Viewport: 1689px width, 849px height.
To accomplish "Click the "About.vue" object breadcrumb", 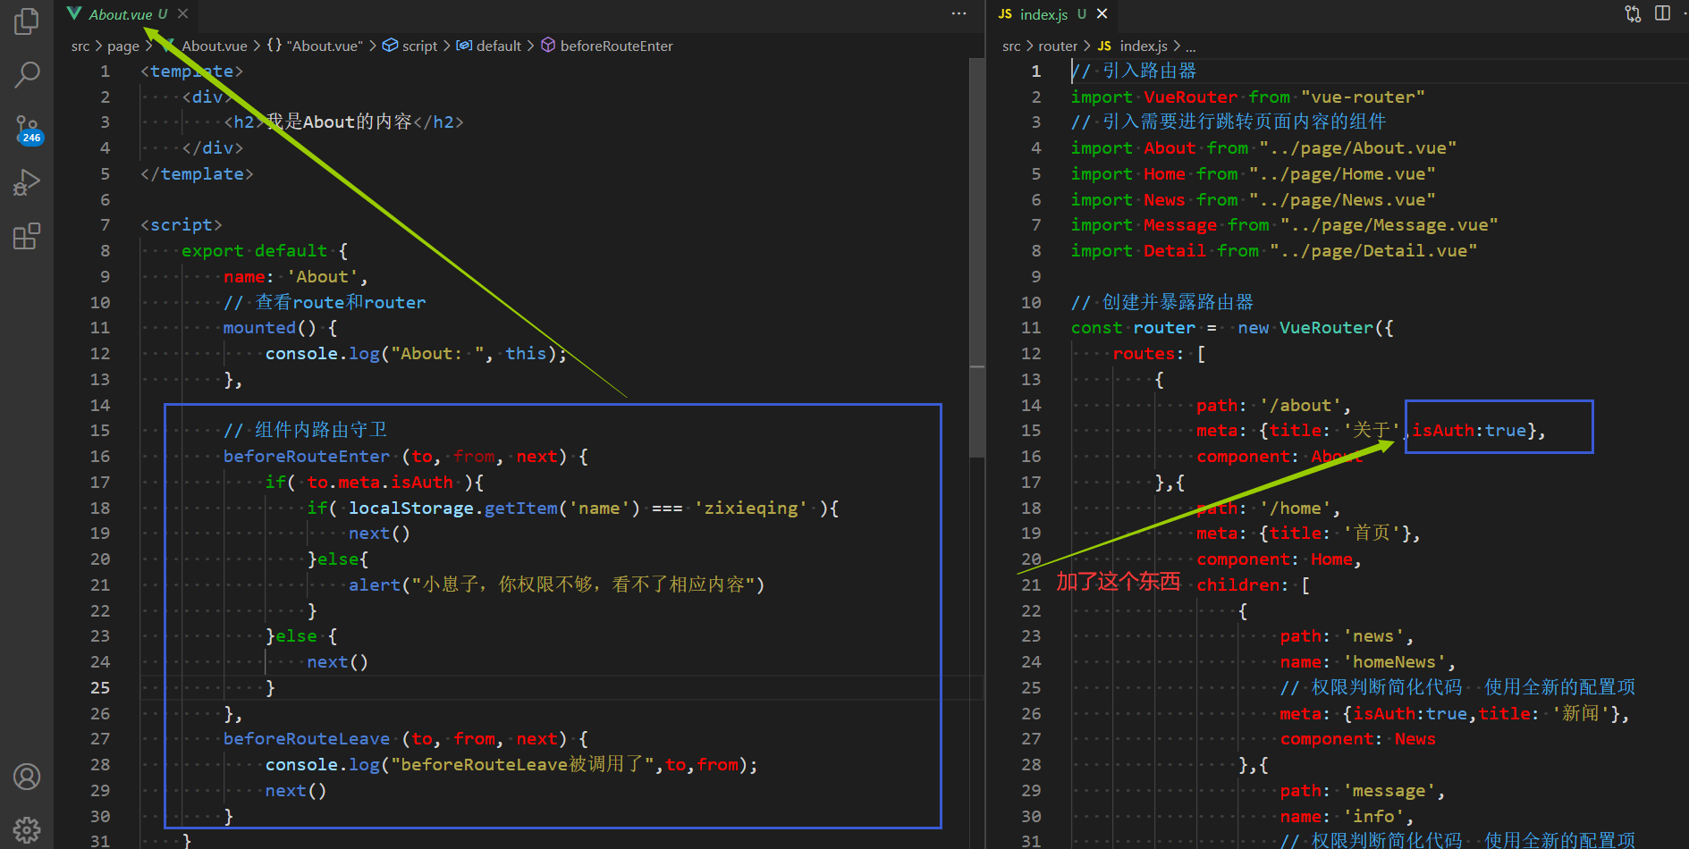I will [x=316, y=46].
